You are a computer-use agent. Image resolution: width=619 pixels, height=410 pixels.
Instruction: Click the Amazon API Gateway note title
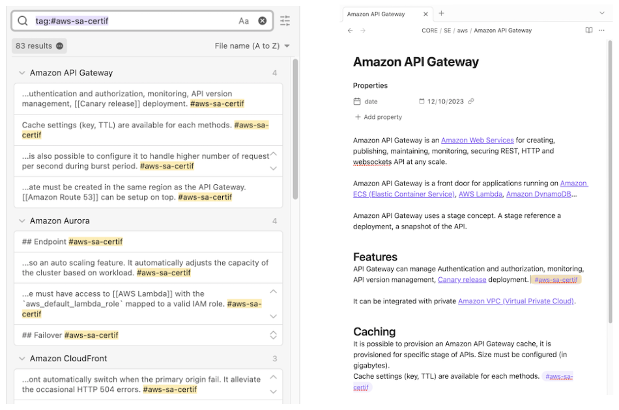(x=416, y=62)
